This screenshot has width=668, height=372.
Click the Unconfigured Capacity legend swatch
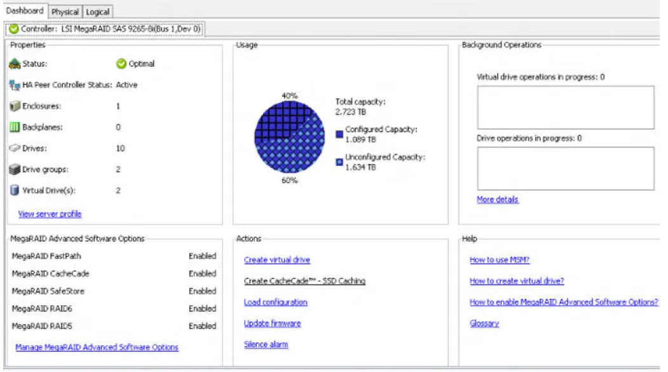click(x=339, y=162)
